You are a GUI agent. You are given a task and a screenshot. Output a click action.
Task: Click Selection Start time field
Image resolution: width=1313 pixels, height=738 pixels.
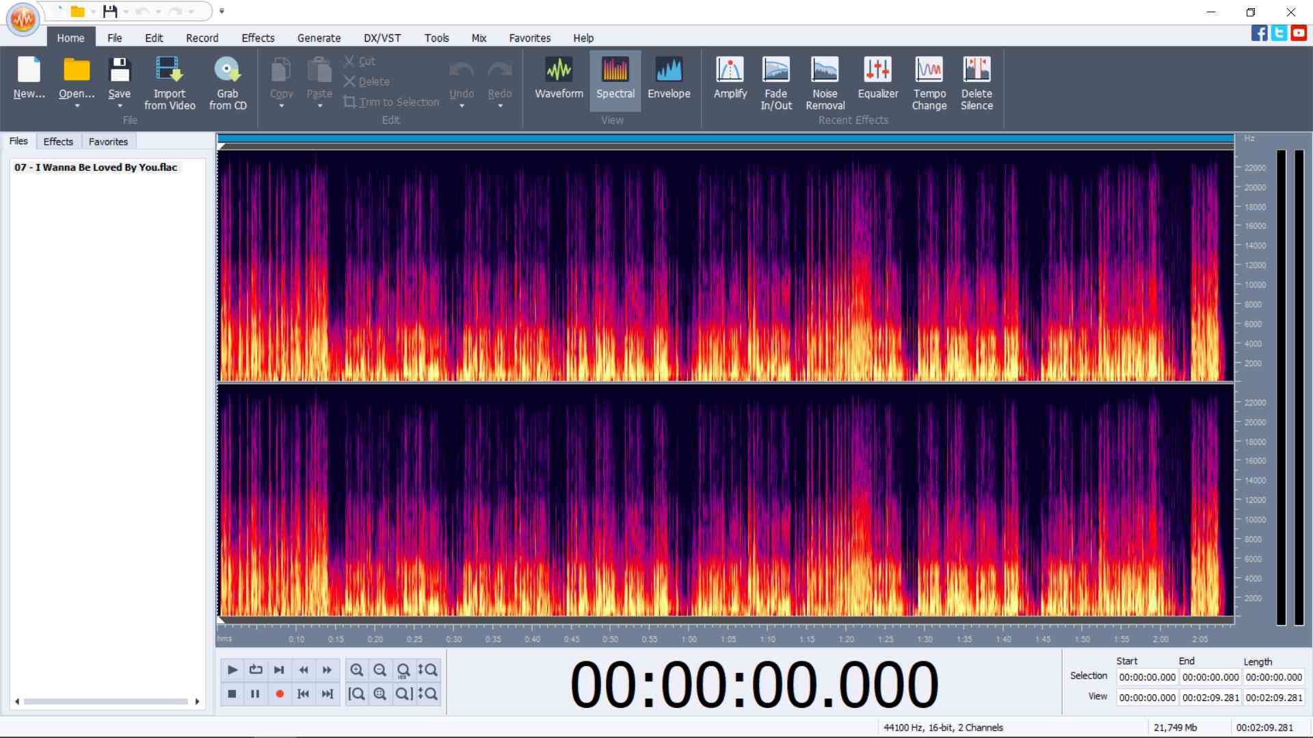(x=1147, y=677)
